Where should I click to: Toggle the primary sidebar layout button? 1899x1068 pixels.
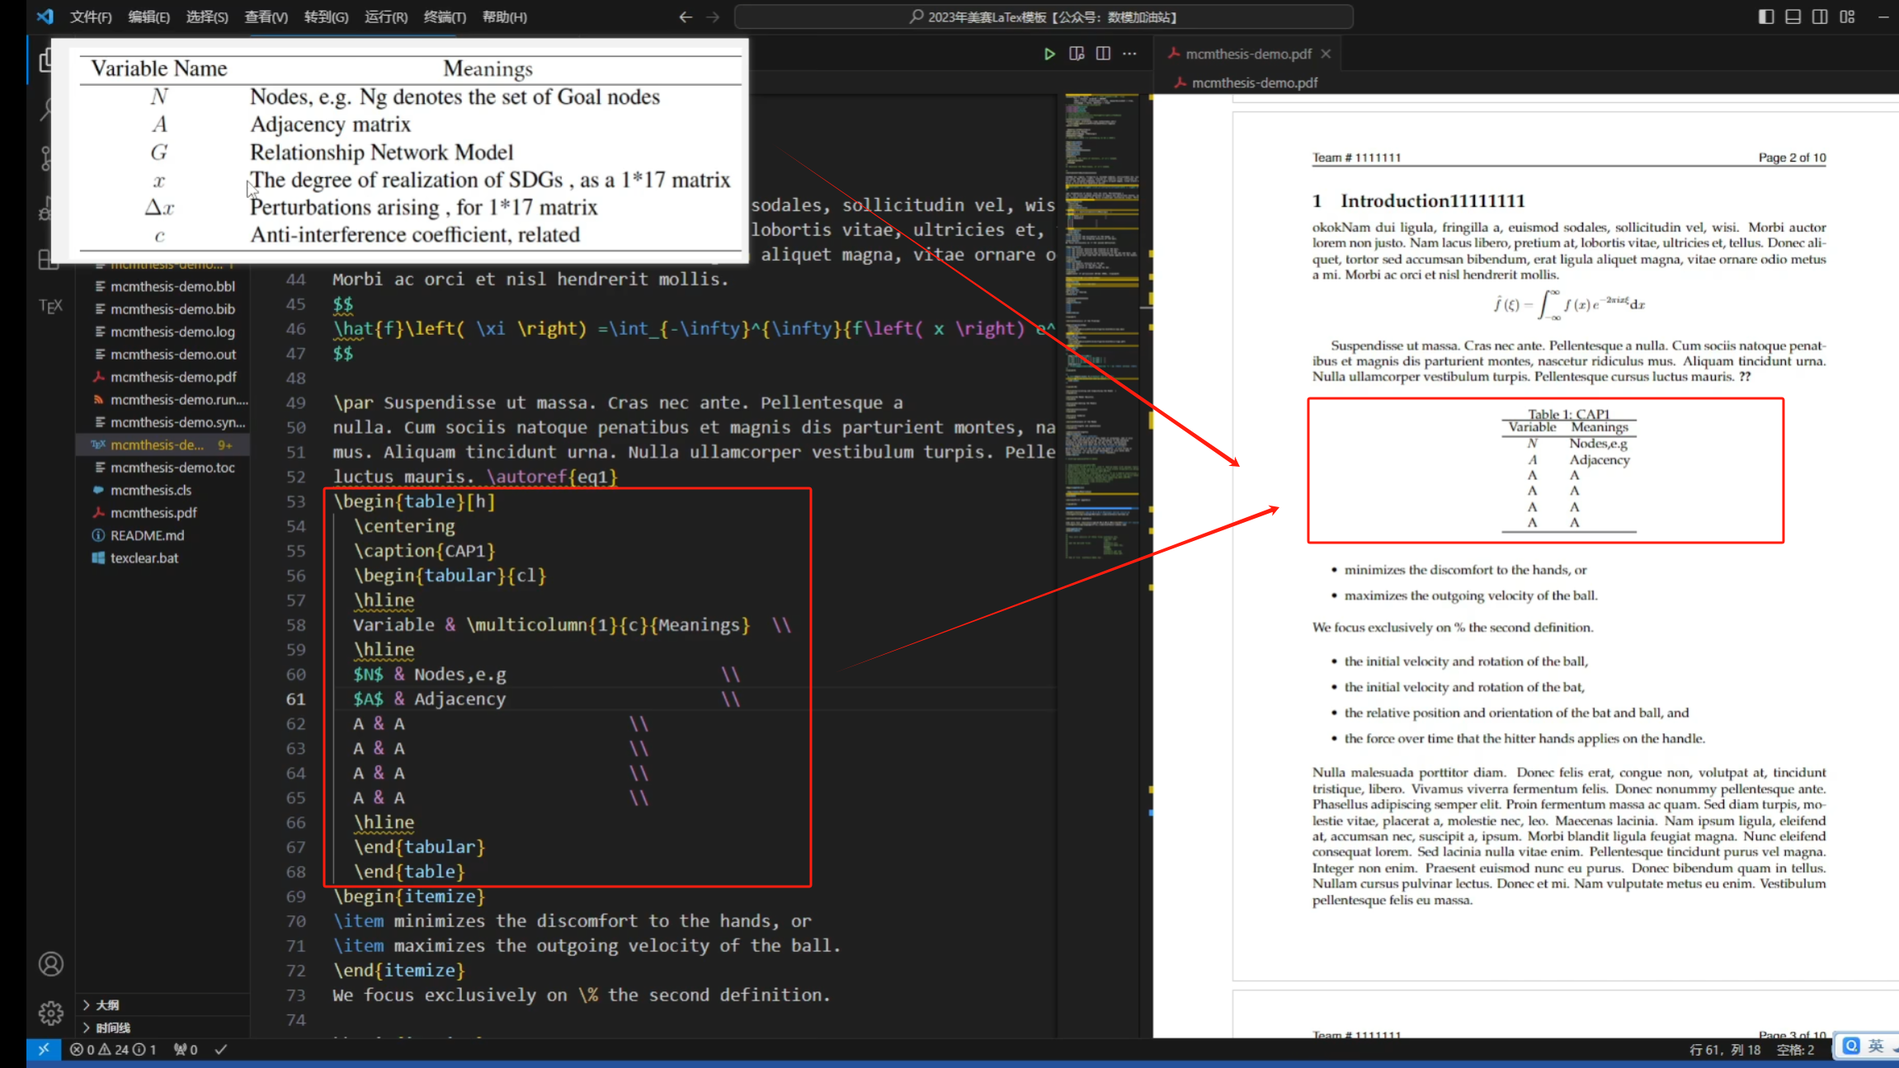coord(1766,16)
